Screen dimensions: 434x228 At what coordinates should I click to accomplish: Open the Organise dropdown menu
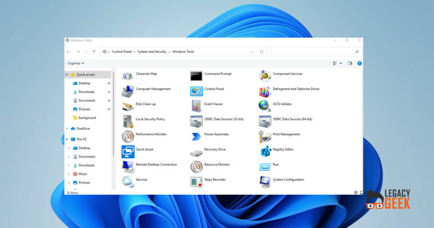[x=76, y=64]
